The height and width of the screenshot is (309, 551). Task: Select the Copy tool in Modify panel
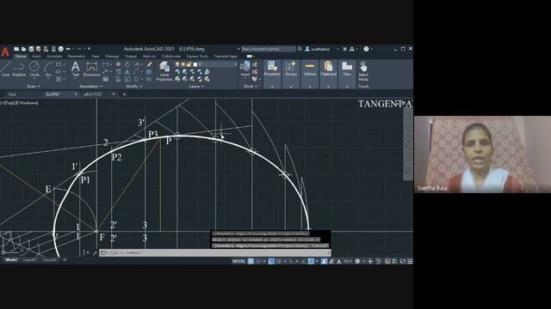coord(118,72)
